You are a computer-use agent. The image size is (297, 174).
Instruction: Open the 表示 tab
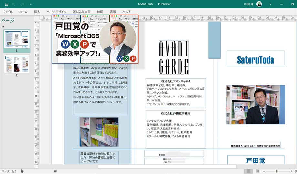[113, 12]
